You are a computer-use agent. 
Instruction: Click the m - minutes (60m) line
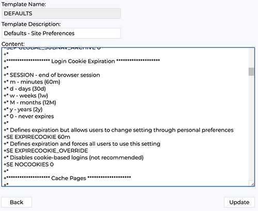[x=32, y=82]
